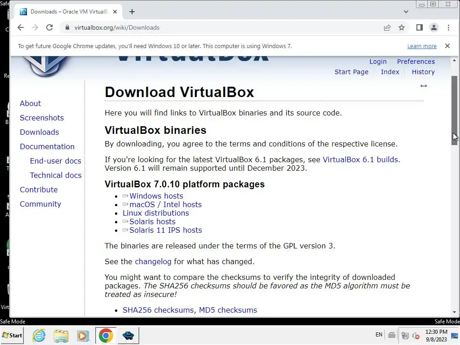
Task: Open Downloads in the sidebar
Action: pos(40,132)
